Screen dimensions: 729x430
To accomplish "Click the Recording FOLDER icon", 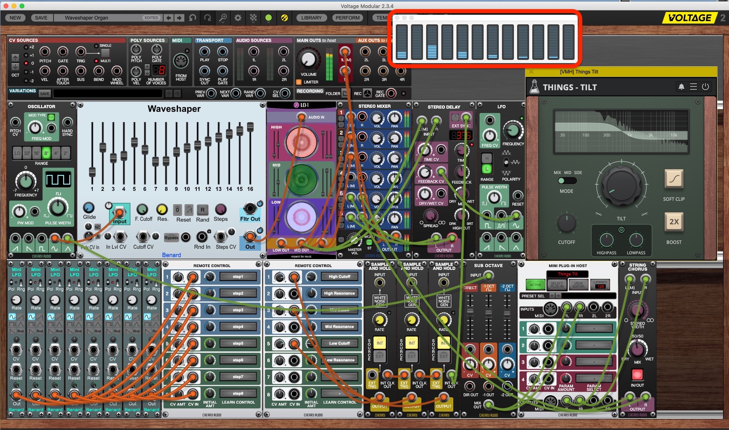I will coord(346,93).
